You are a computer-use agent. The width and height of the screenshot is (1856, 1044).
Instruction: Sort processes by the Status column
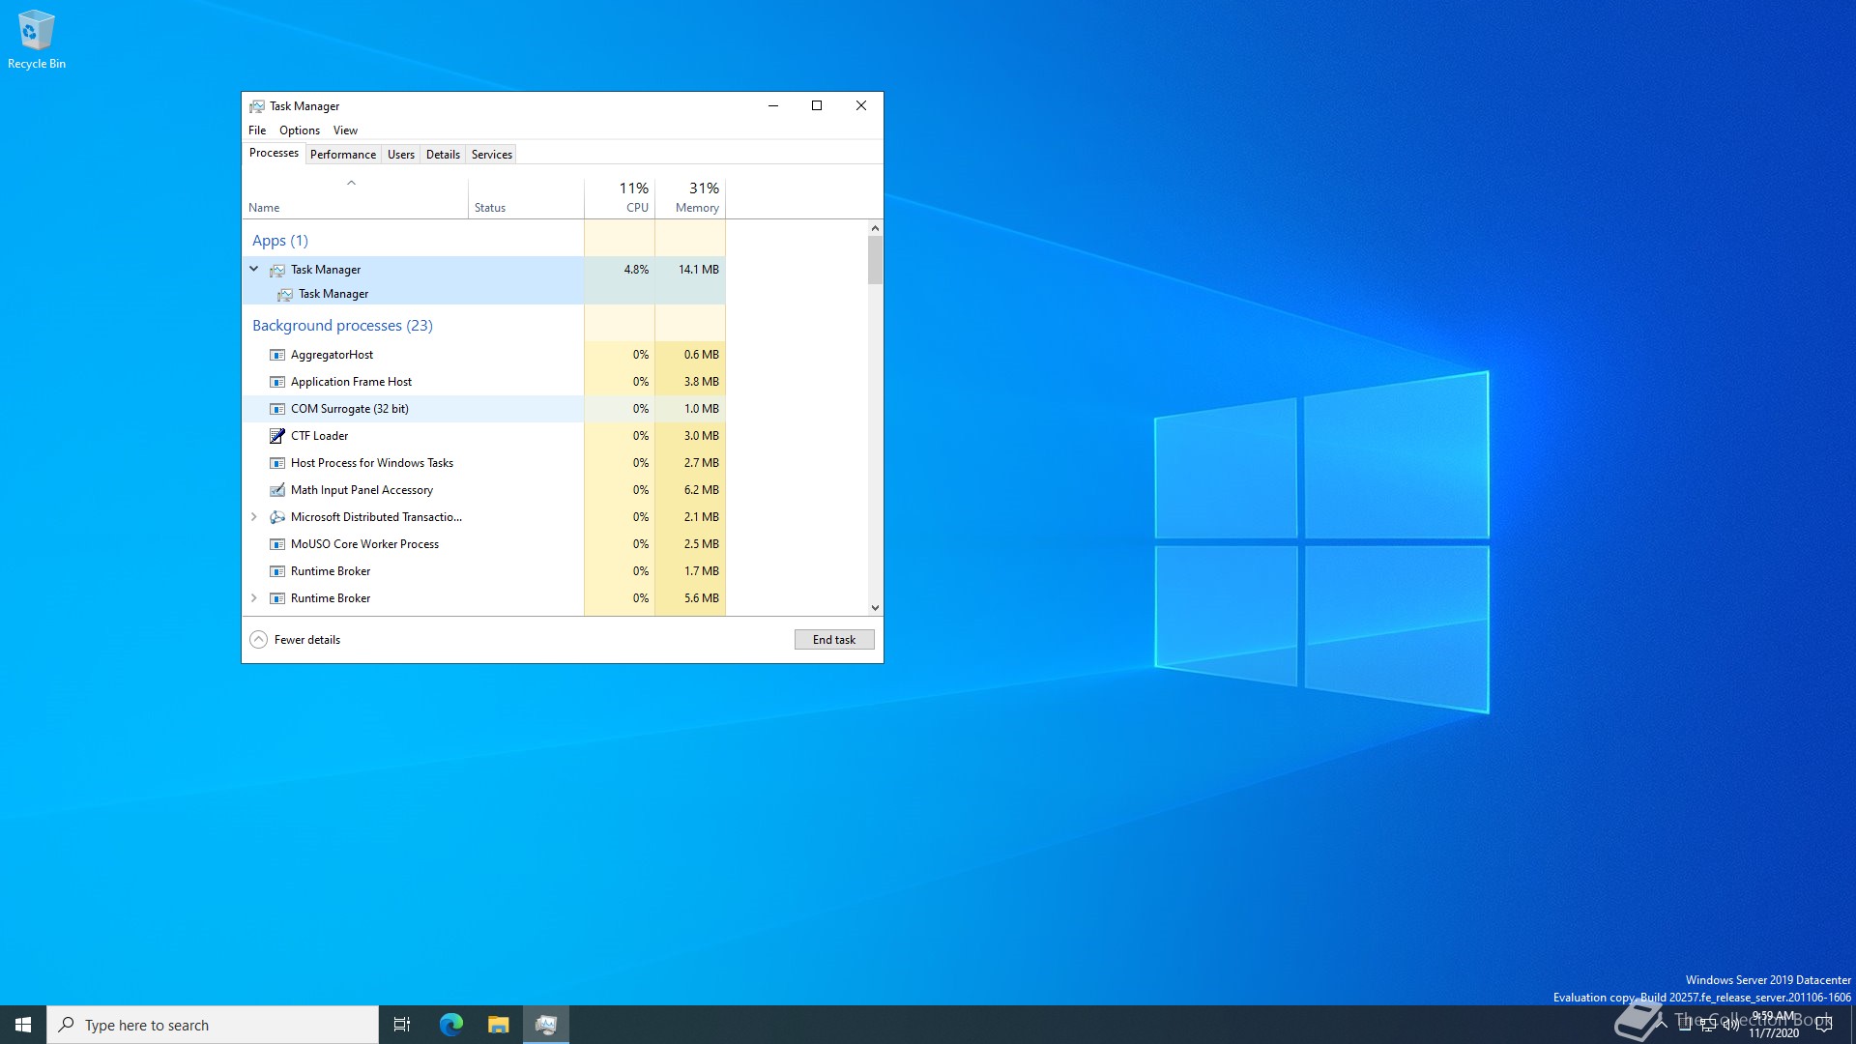pos(526,197)
